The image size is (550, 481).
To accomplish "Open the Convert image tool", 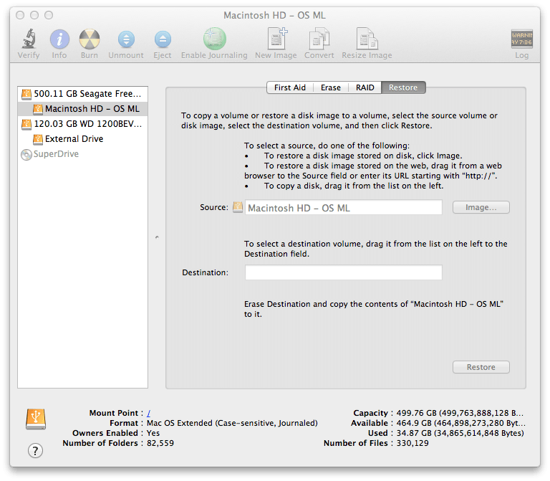I will click(x=319, y=39).
